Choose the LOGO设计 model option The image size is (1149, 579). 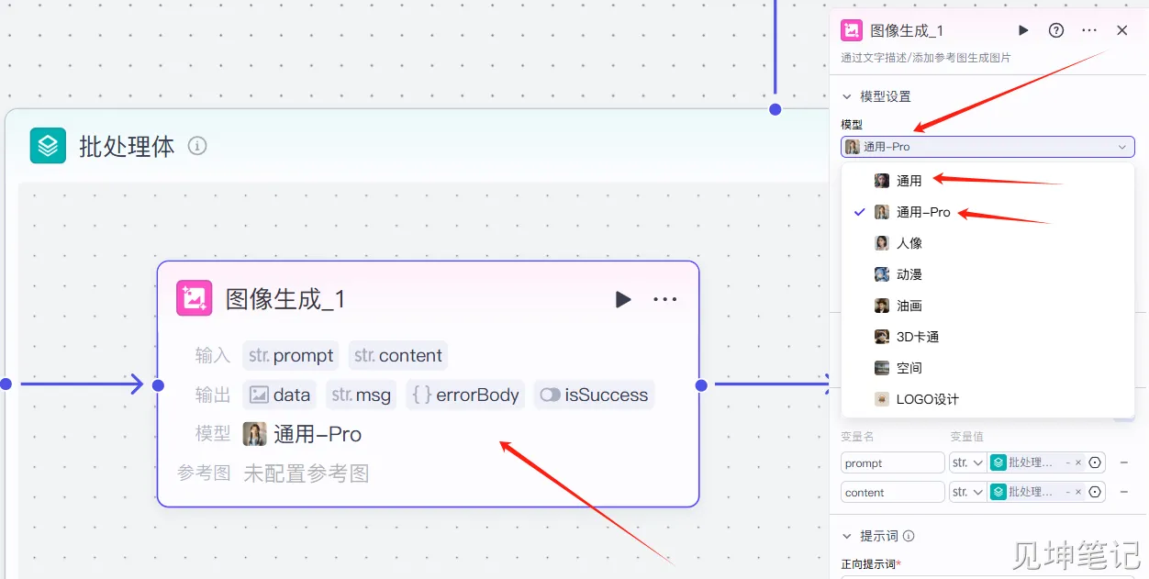click(x=927, y=399)
